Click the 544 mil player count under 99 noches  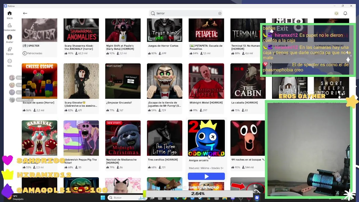click(248, 167)
